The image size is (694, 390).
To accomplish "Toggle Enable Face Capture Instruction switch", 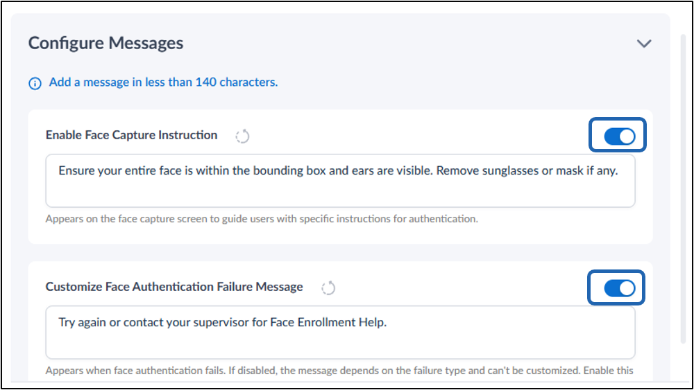I will 620,136.
